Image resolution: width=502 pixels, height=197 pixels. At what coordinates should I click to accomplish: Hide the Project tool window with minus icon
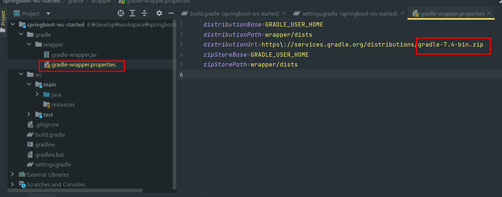pyautogui.click(x=171, y=13)
